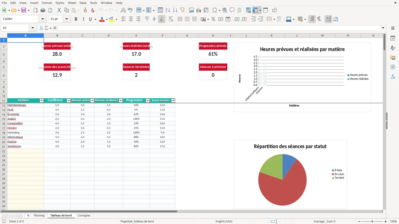
Task: Click zoom in plus in status bar
Action: pos(385,221)
